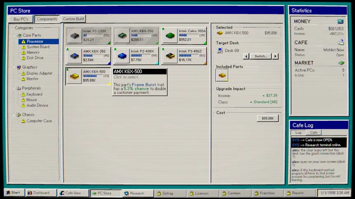Click the taskbar clock 1/1/1998 3:34 AM

coord(334,193)
